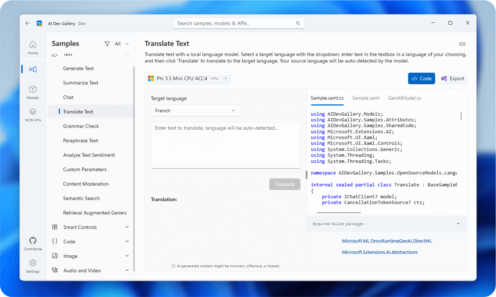Select the Grammar Check sample
Screen dimensions: 496x297
tap(81, 126)
